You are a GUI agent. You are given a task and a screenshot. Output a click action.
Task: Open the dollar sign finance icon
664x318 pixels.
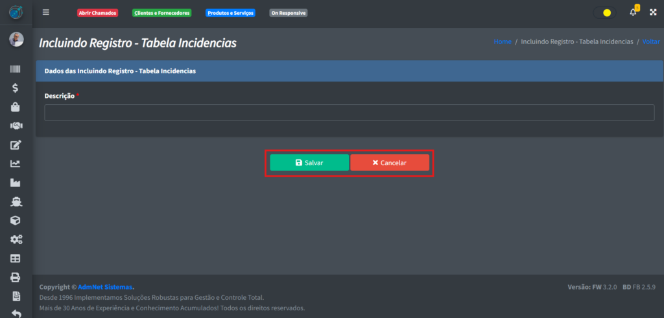point(16,88)
